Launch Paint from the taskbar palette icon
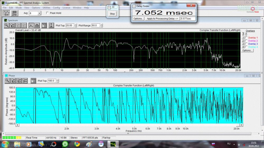Viewport: 264px width, 148px height. [x=89, y=144]
